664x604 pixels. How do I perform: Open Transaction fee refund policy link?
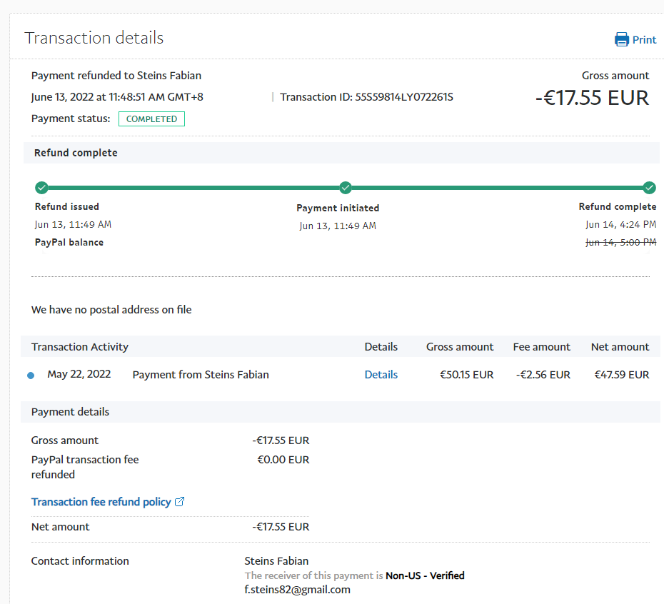pos(101,502)
